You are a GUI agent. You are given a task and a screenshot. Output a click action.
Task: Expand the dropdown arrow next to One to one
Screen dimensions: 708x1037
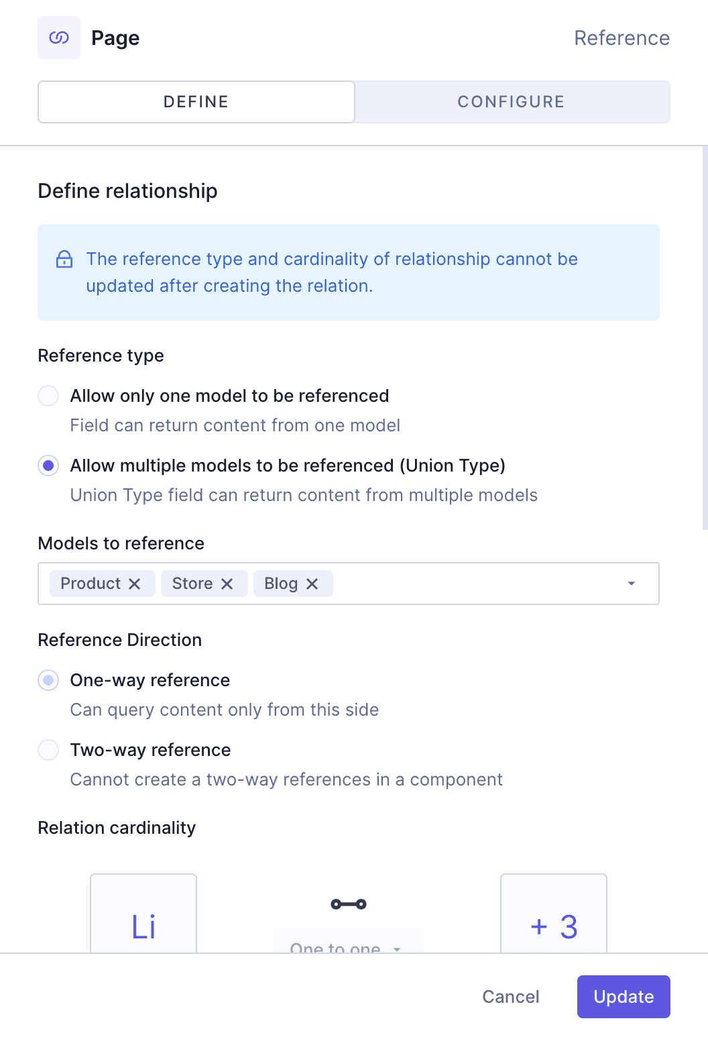click(x=397, y=949)
